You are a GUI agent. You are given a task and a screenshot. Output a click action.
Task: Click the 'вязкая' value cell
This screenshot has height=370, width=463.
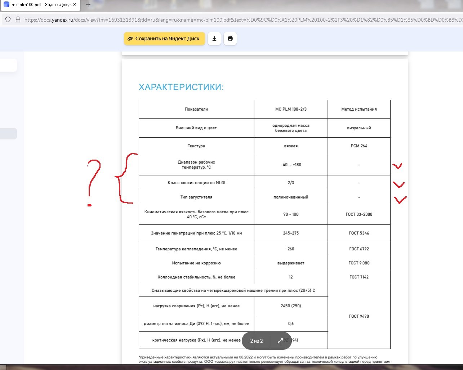[291, 146]
